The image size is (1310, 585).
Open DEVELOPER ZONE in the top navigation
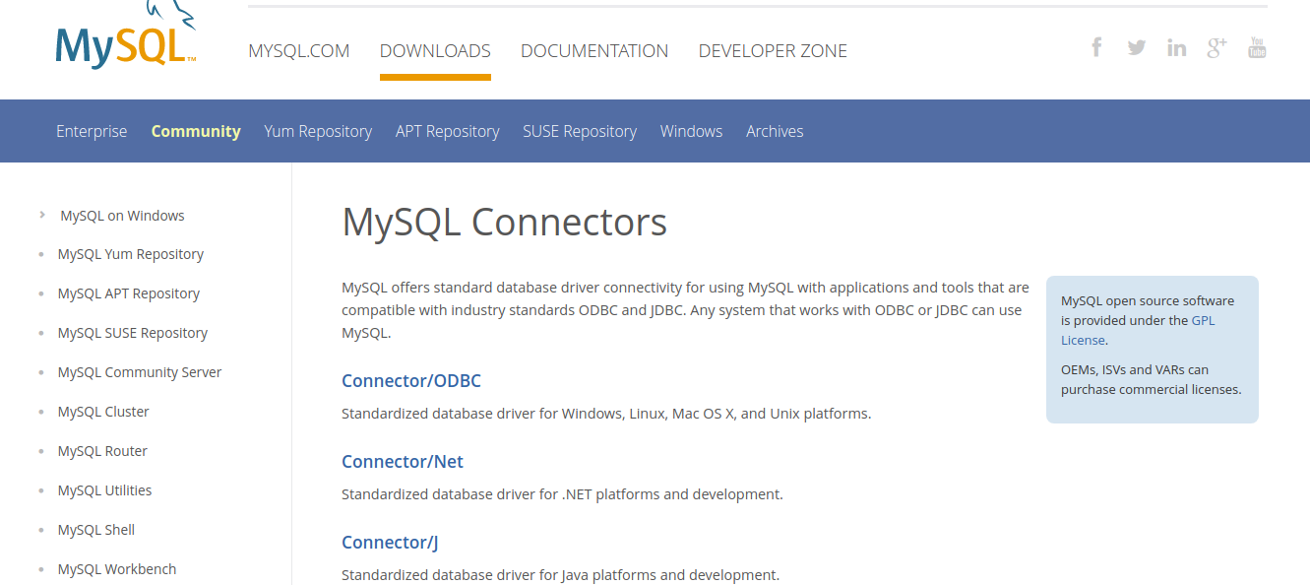773,51
